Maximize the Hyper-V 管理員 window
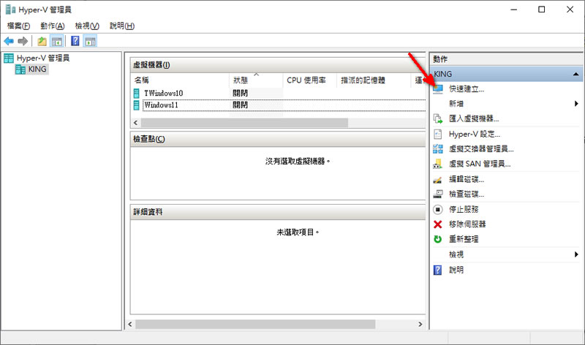Viewport: 585px width, 345px height. (541, 10)
